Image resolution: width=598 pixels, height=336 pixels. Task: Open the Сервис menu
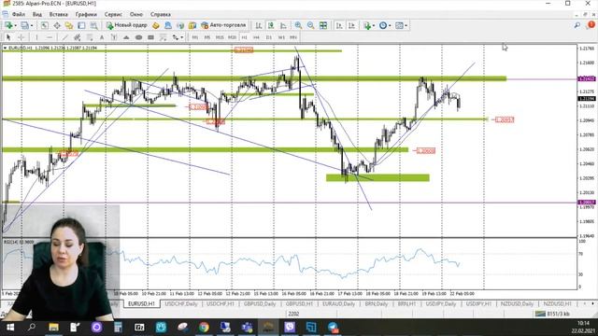point(113,15)
